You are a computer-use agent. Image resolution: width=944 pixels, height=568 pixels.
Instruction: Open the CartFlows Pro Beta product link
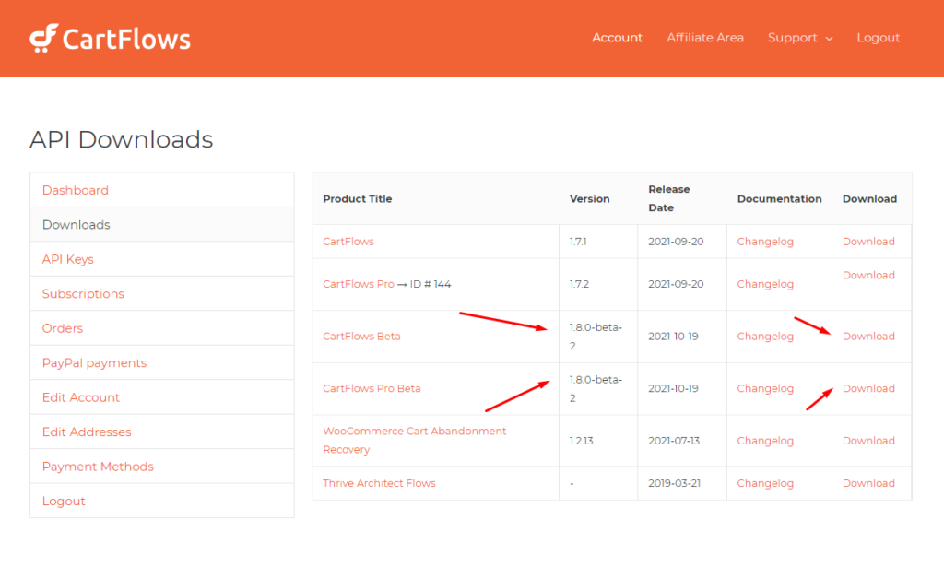[x=372, y=388]
